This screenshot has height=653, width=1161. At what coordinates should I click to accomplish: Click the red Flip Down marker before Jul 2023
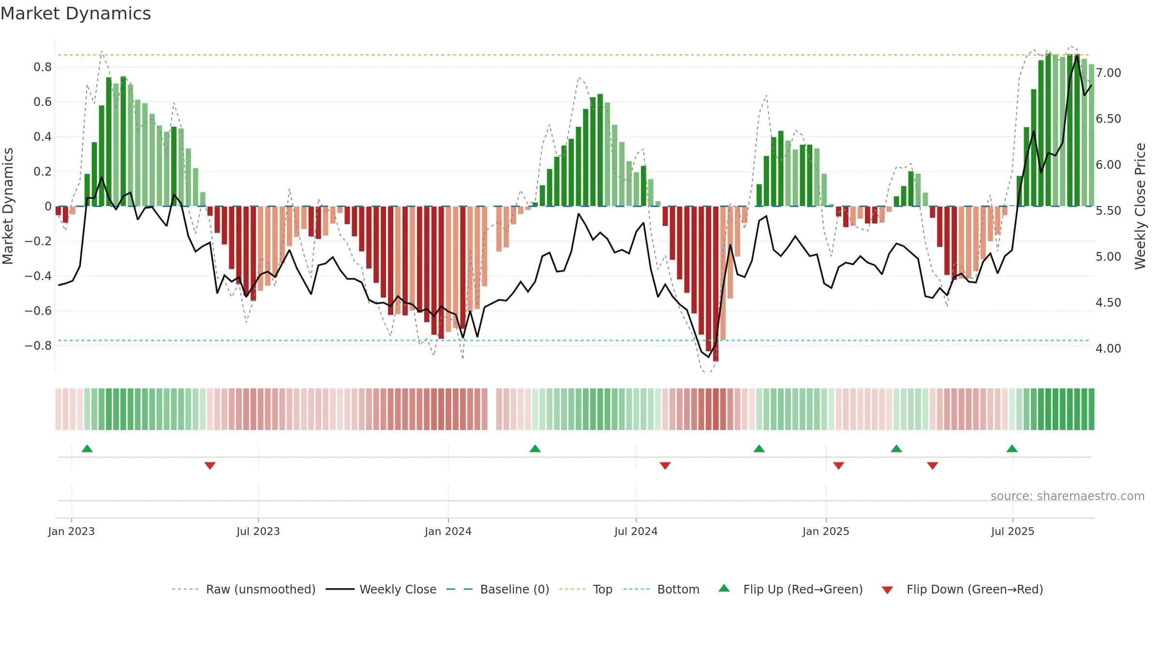point(210,465)
